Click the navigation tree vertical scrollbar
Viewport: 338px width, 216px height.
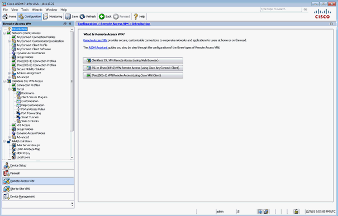pyautogui.click(x=72, y=81)
